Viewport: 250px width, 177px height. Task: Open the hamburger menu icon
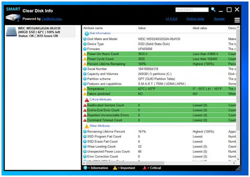237,20
